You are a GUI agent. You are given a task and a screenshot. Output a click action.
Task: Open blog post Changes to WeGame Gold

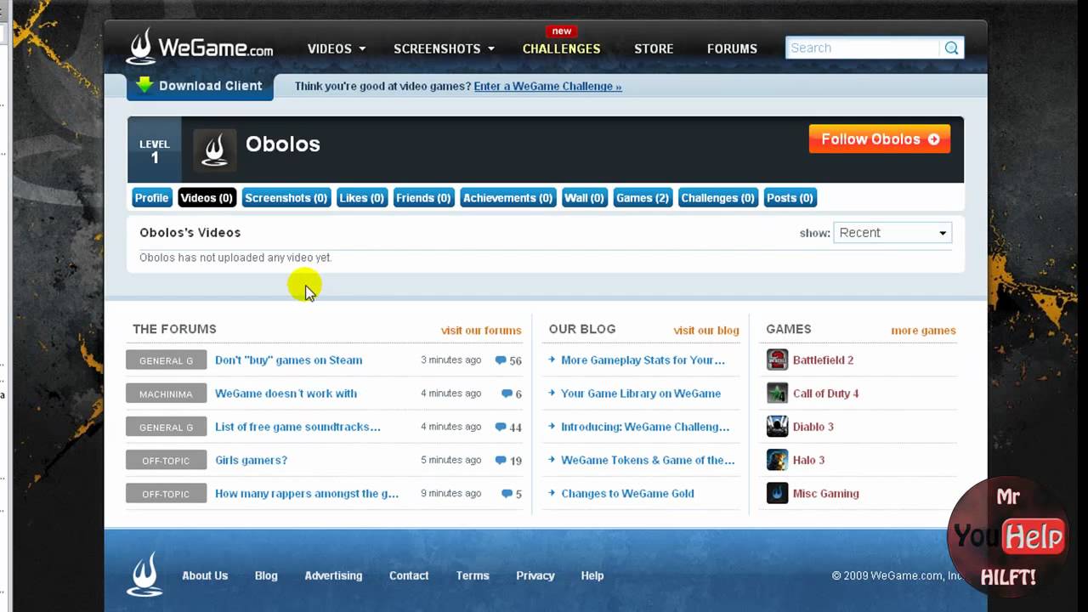(627, 493)
